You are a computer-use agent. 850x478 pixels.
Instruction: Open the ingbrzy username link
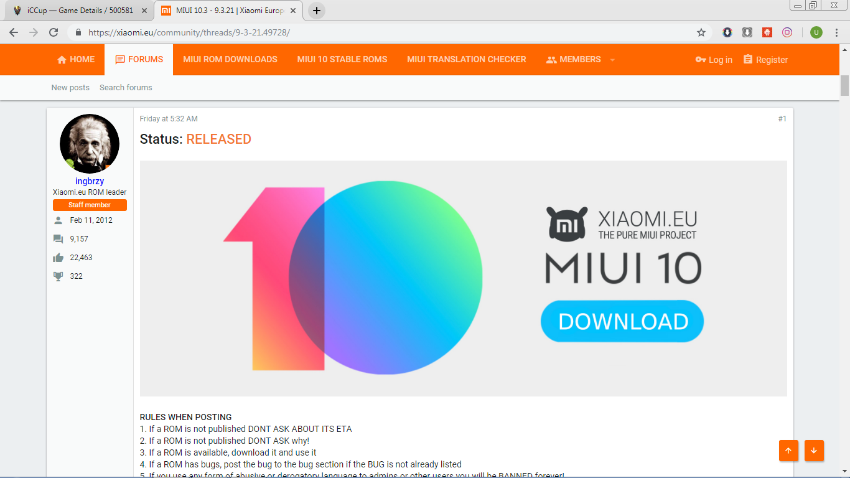click(90, 181)
